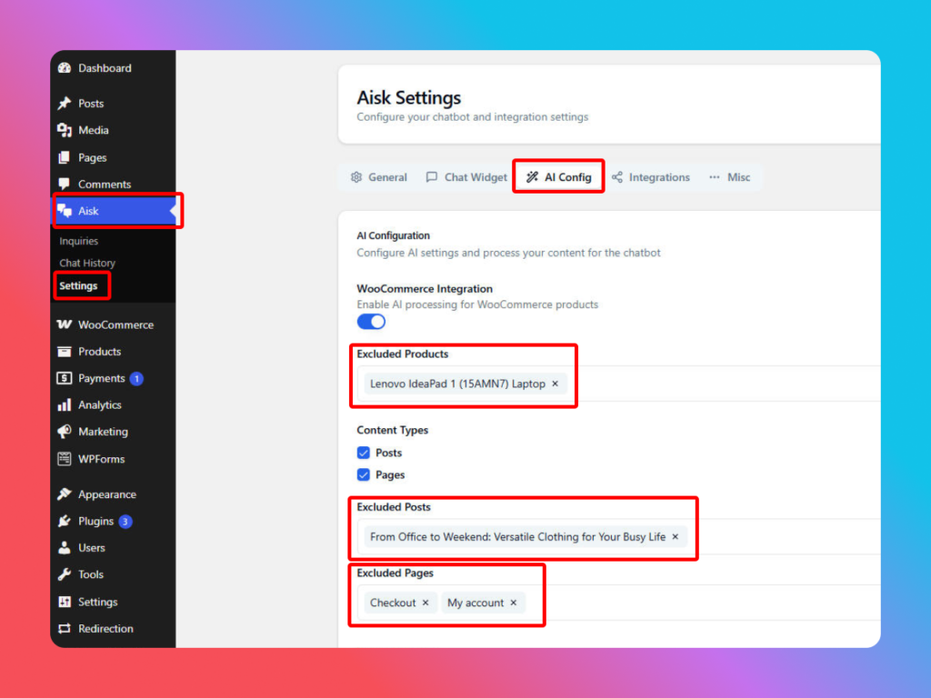
Task: Open Aisk Settings submenu link
Action: click(x=78, y=285)
